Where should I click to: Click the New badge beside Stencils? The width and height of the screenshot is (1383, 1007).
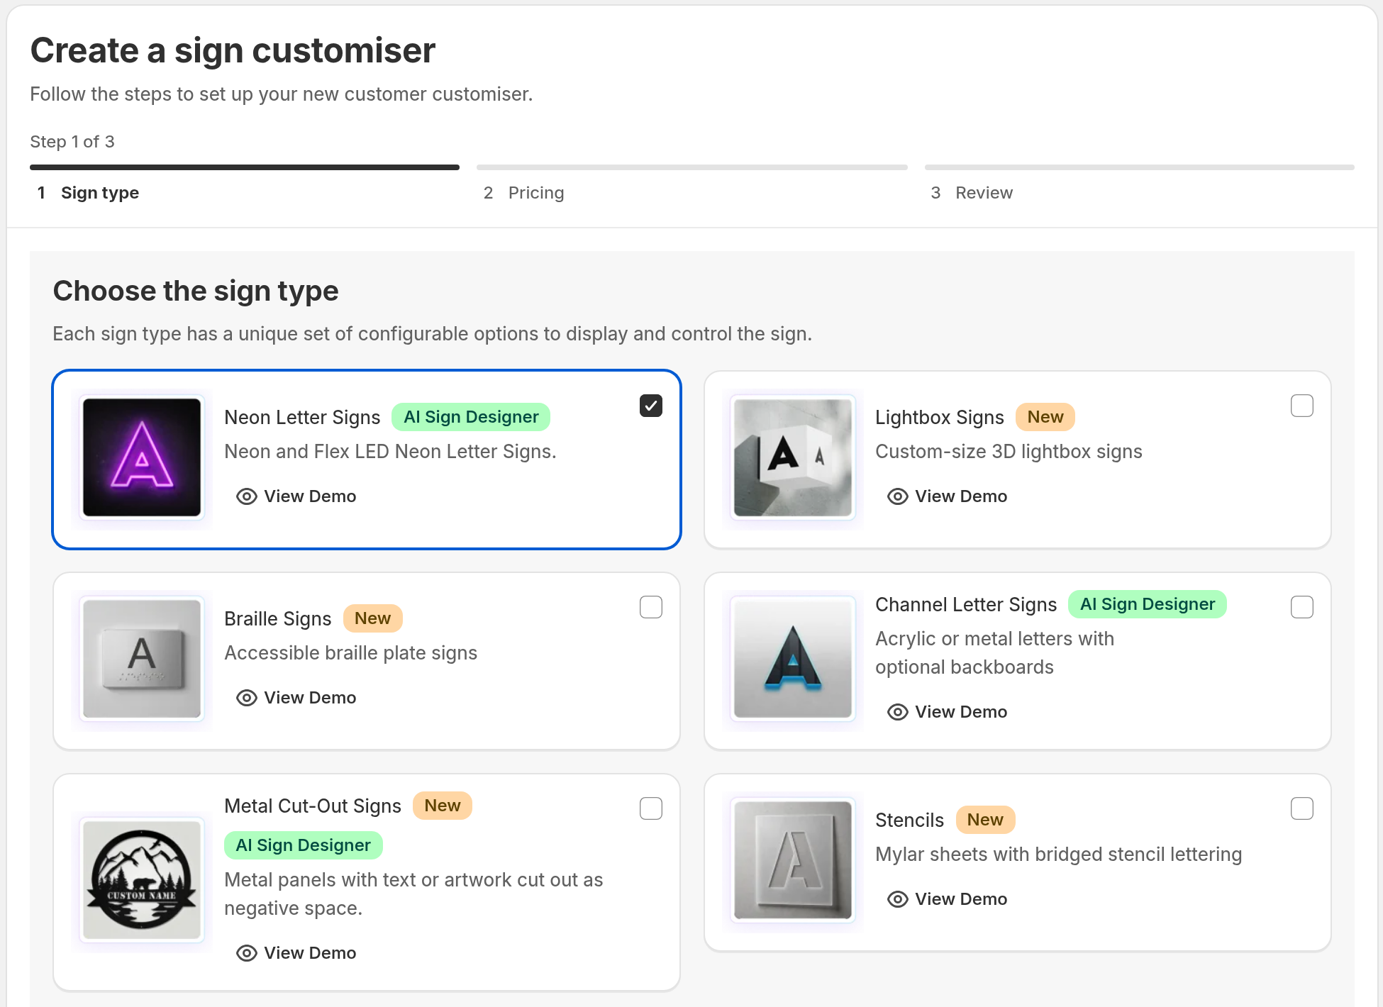(986, 820)
